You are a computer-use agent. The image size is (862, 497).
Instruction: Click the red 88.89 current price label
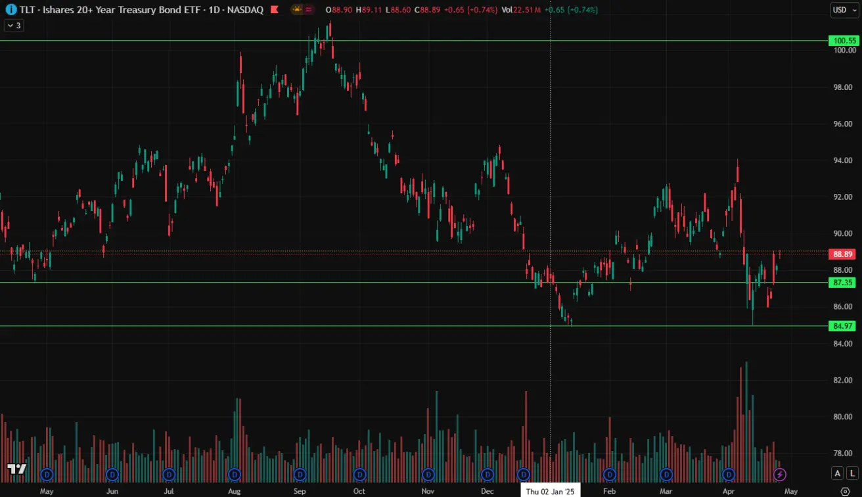pyautogui.click(x=842, y=254)
